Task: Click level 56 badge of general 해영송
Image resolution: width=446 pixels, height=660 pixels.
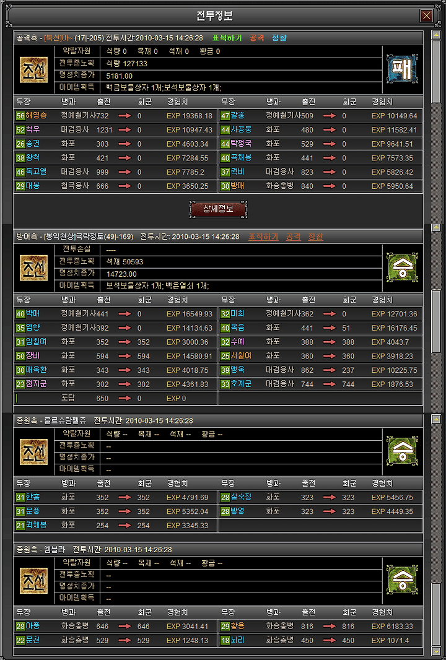Action: tap(20, 116)
